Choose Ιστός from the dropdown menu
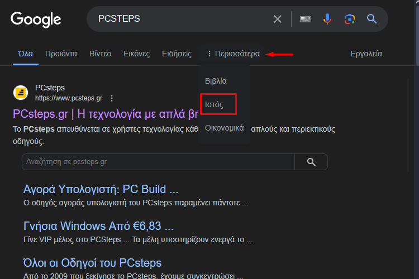419x279 pixels. [x=214, y=104]
